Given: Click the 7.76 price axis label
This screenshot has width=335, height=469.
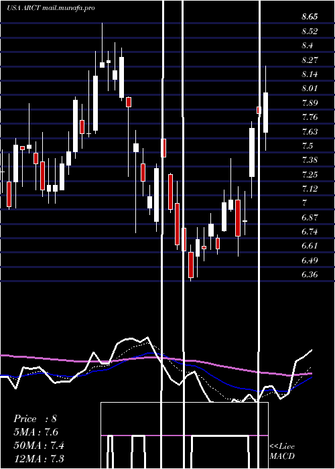Looking at the screenshot, I should (x=310, y=117).
